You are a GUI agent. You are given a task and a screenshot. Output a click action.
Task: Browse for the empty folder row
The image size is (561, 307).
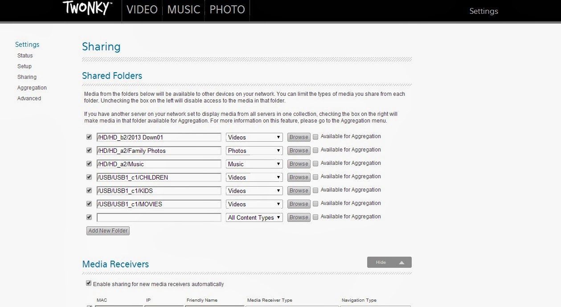pos(299,217)
